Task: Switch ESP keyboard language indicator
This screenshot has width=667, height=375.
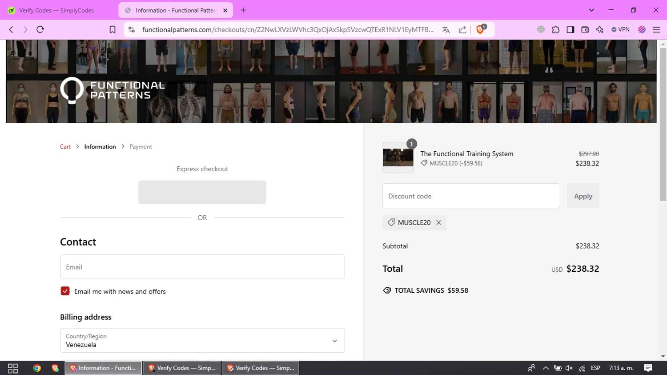Action: (595, 368)
